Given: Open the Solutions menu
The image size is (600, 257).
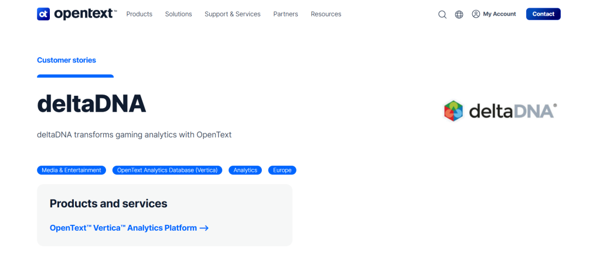Looking at the screenshot, I should (178, 14).
